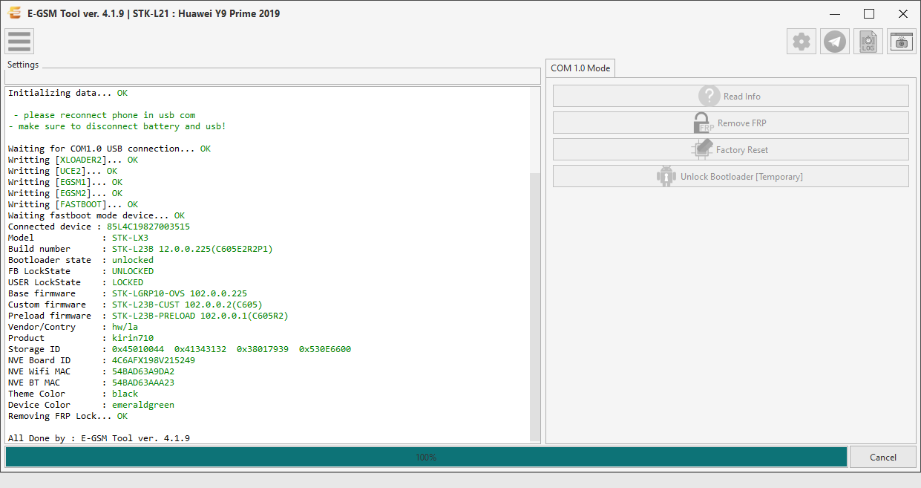Close the E-GSM Tool window
Image resolution: width=921 pixels, height=488 pixels.
pyautogui.click(x=903, y=13)
